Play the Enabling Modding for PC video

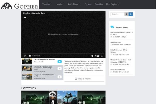point(60,77)
